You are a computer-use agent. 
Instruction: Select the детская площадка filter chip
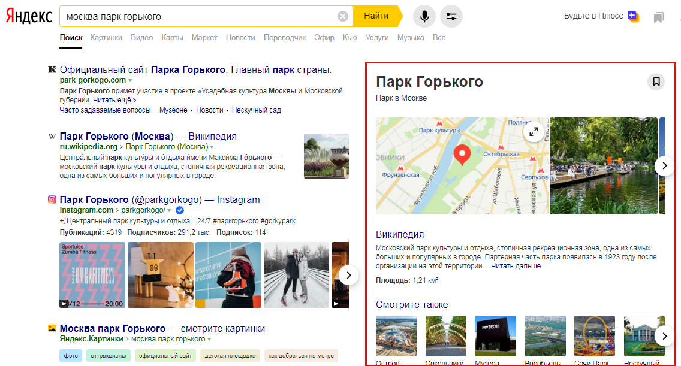pyautogui.click(x=230, y=356)
